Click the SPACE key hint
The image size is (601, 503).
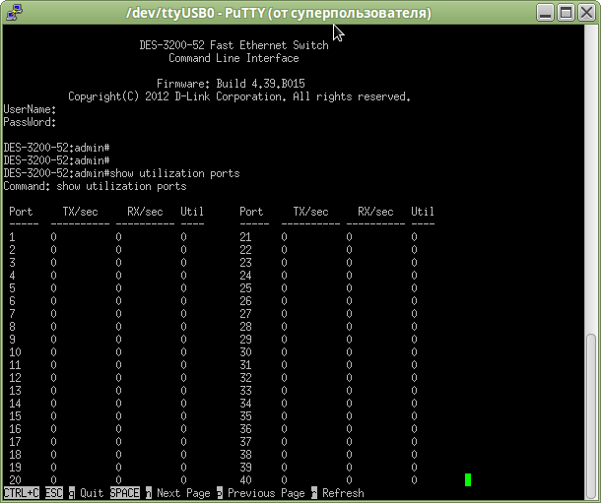[125, 493]
